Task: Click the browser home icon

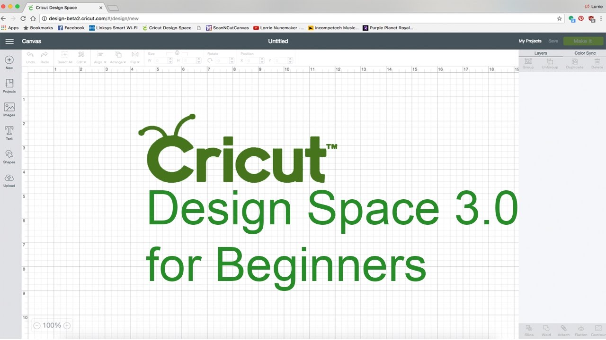Action: tap(33, 18)
